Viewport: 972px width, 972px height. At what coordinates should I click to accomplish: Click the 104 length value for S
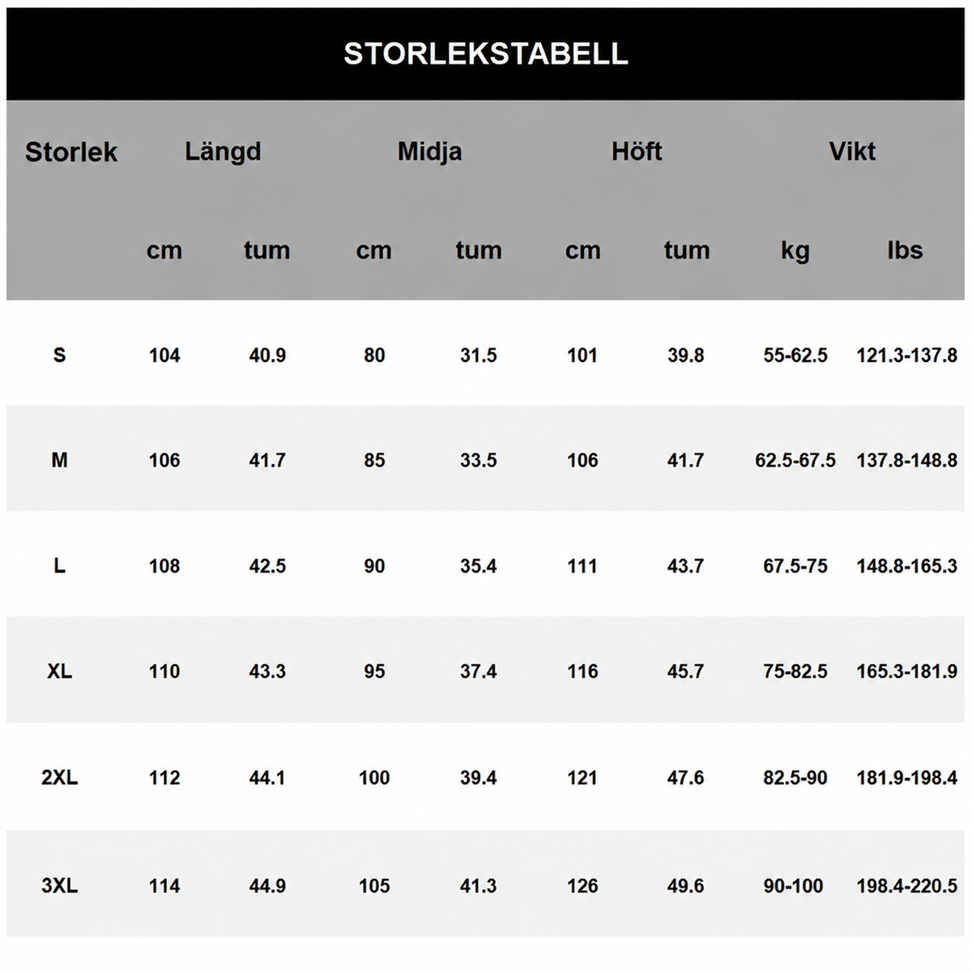pyautogui.click(x=164, y=355)
